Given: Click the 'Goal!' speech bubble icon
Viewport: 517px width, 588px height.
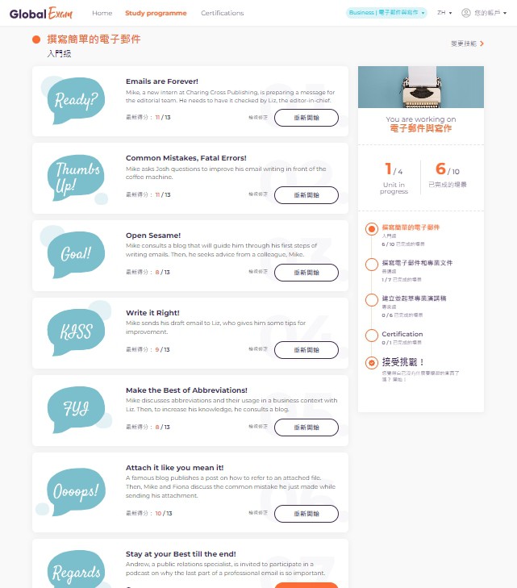Looking at the screenshot, I should click(x=74, y=252).
